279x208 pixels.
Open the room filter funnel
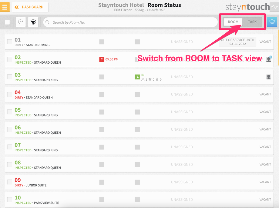click(x=33, y=22)
